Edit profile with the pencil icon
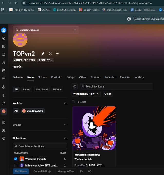Viewport: 164px width, 175px height. tap(43, 54)
